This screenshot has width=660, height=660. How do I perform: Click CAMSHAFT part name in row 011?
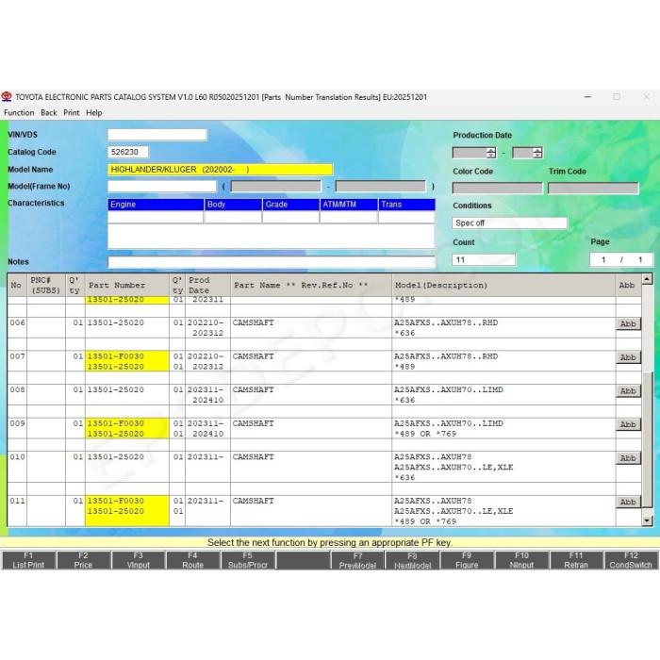pos(253,501)
